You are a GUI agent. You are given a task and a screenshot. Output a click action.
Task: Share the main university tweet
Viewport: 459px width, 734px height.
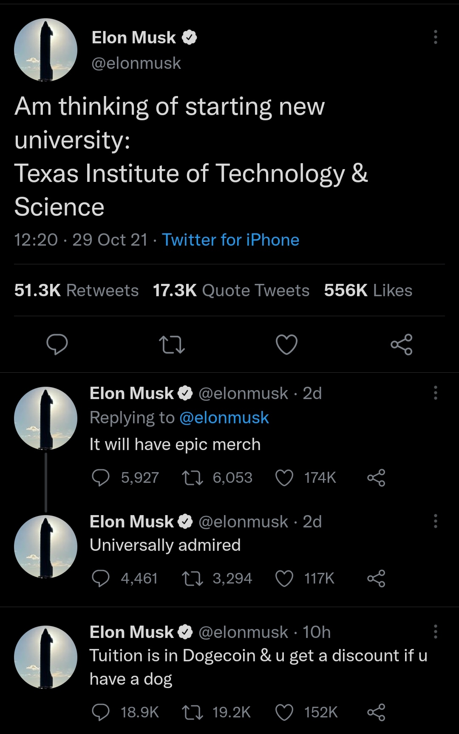pos(402,344)
